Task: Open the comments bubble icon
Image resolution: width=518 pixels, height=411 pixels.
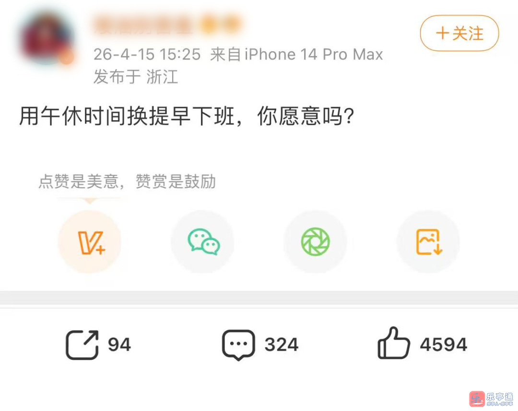Action: click(x=238, y=345)
